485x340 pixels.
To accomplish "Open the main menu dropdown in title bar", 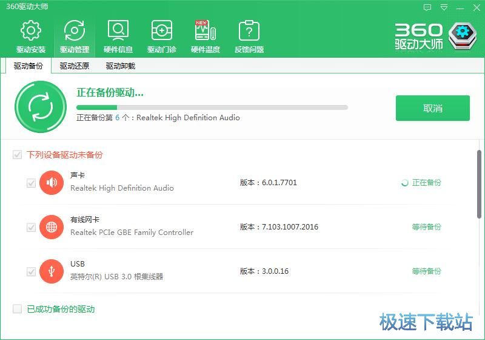I will click(444, 7).
